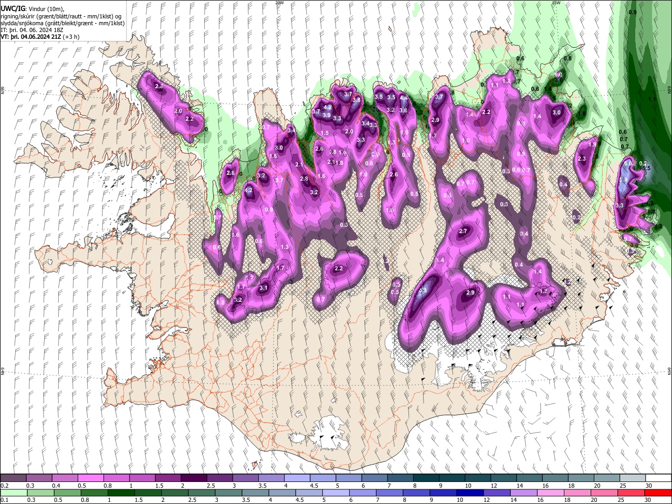
Task: Click the "0.4" label in the snow scale
Action: click(56, 486)
